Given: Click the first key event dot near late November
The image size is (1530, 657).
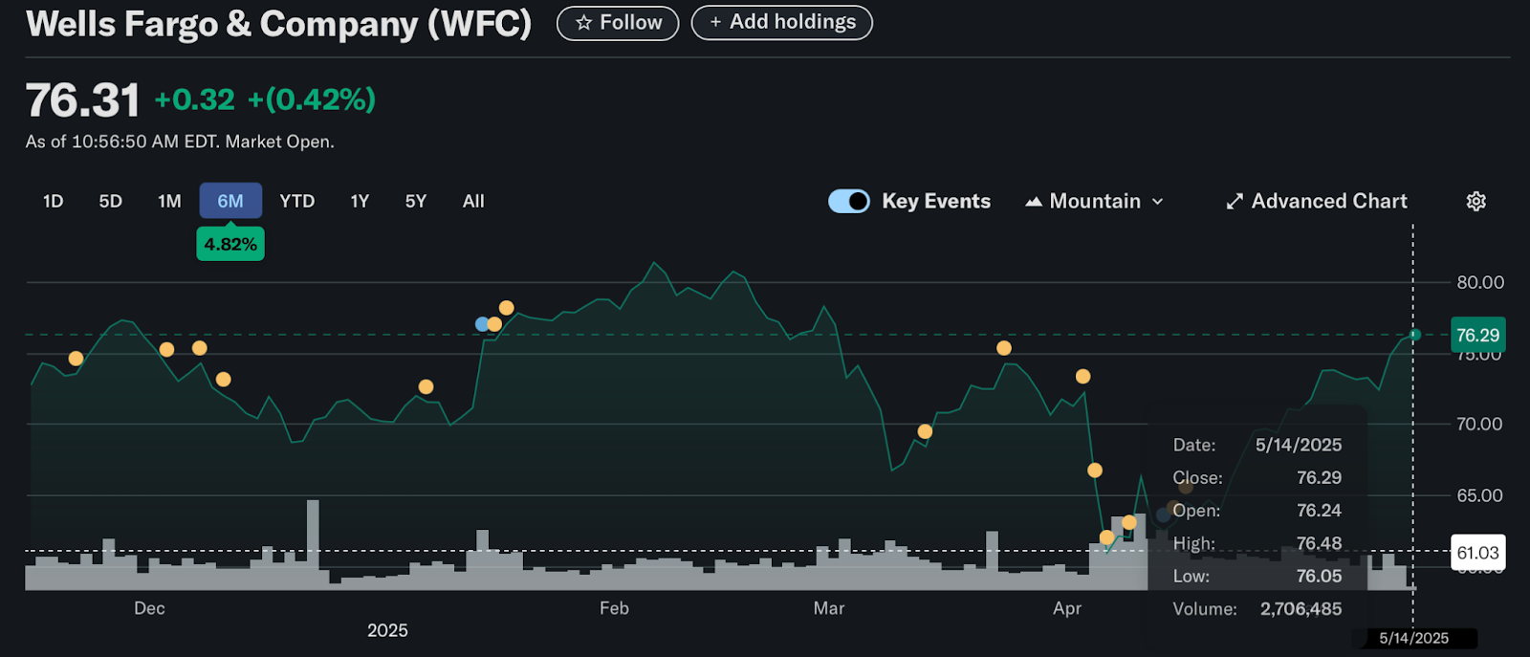Looking at the screenshot, I should click(x=76, y=359).
